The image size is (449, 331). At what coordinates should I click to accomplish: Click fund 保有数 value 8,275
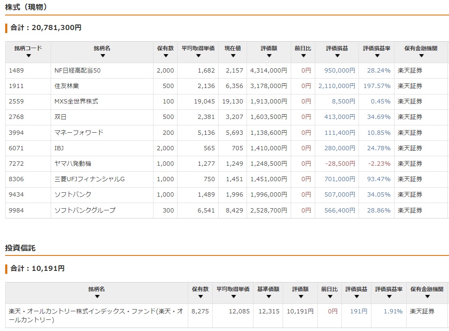[200, 311]
